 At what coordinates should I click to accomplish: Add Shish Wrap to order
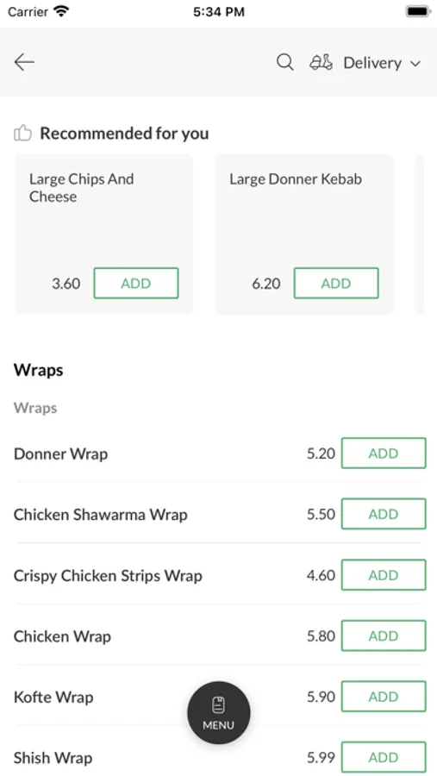click(x=384, y=757)
